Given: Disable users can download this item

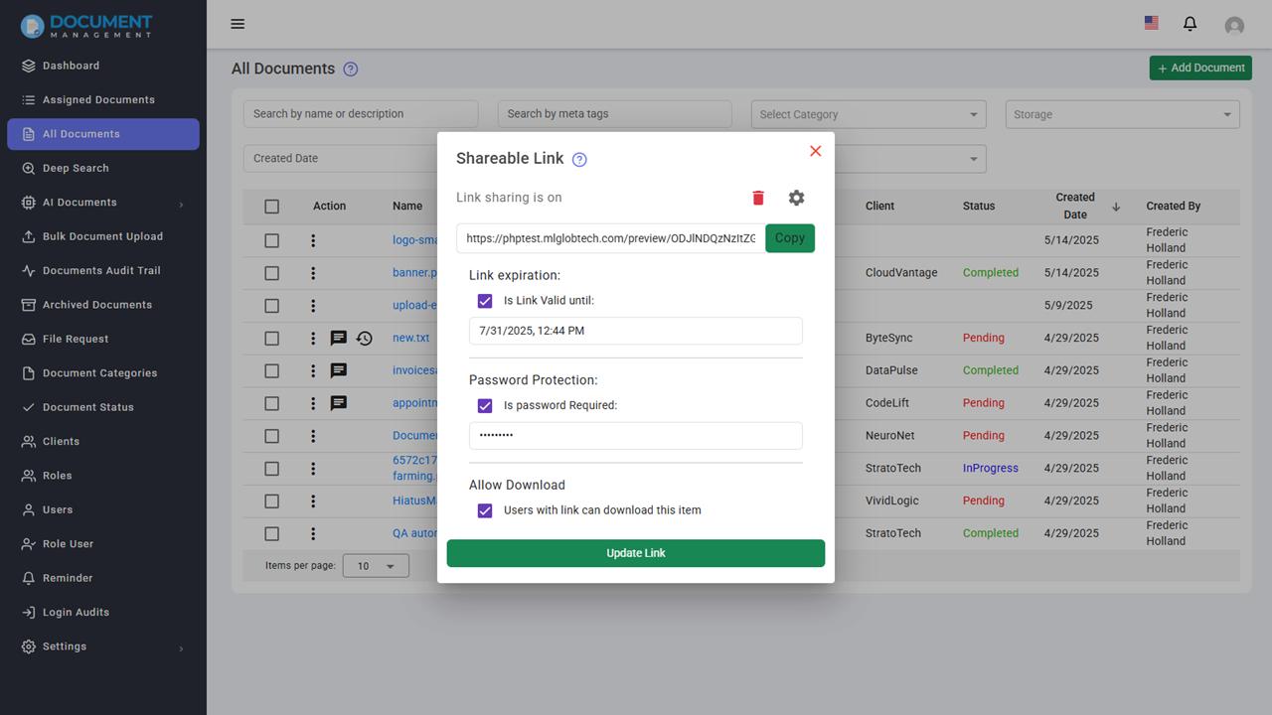Looking at the screenshot, I should pos(485,510).
